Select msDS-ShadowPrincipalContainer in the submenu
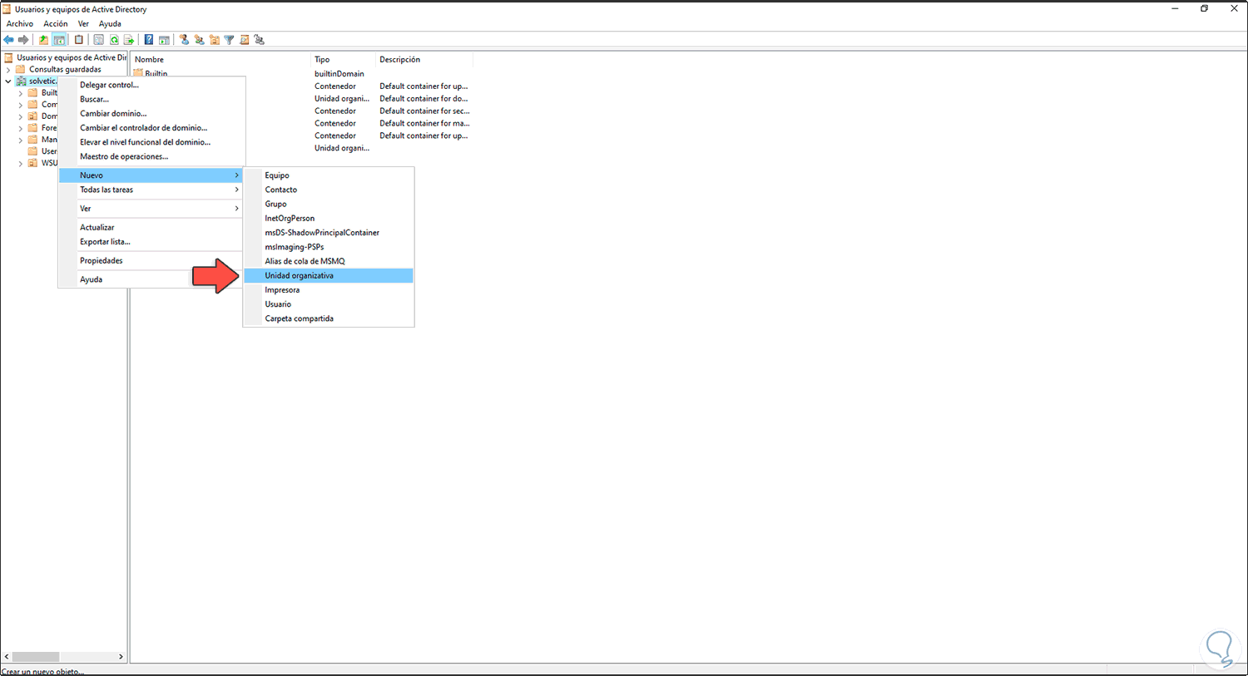This screenshot has height=676, width=1248. 329,233
